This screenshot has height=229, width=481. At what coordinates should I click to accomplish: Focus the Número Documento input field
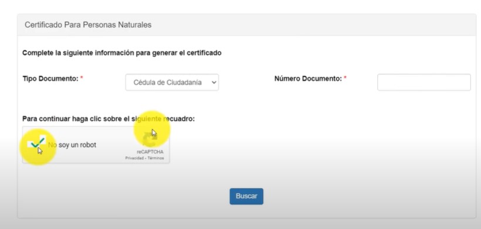coord(424,83)
